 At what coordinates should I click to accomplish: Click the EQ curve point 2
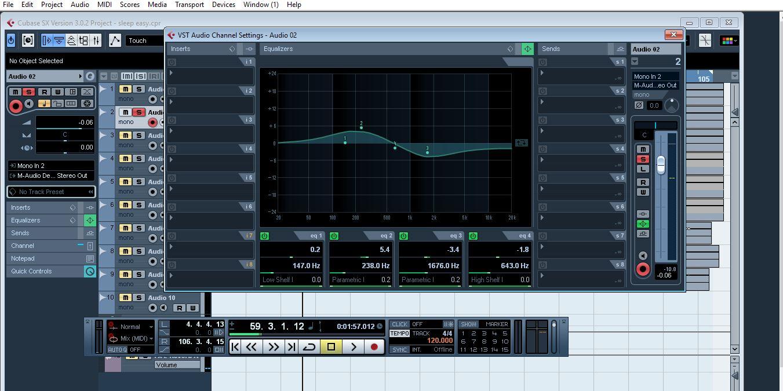[361, 127]
